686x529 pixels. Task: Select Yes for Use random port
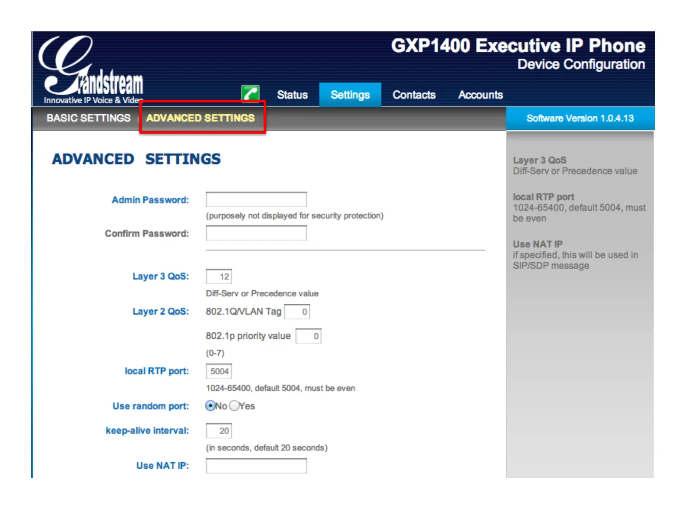[x=234, y=406]
